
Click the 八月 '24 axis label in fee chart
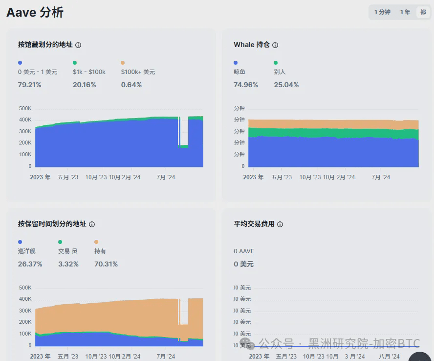pyautogui.click(x=389, y=357)
